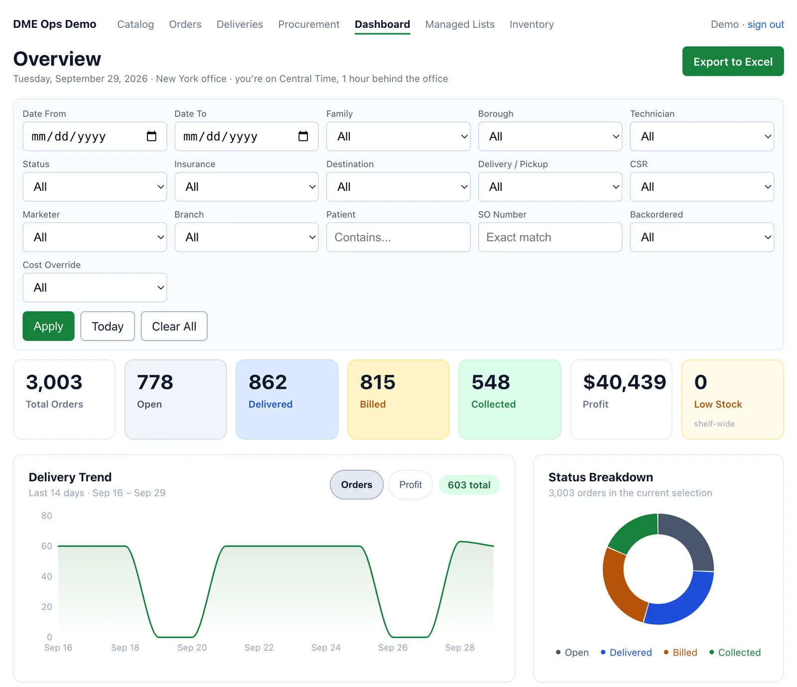Click the SO Number Exact match field
The height and width of the screenshot is (687, 797).
tap(550, 237)
